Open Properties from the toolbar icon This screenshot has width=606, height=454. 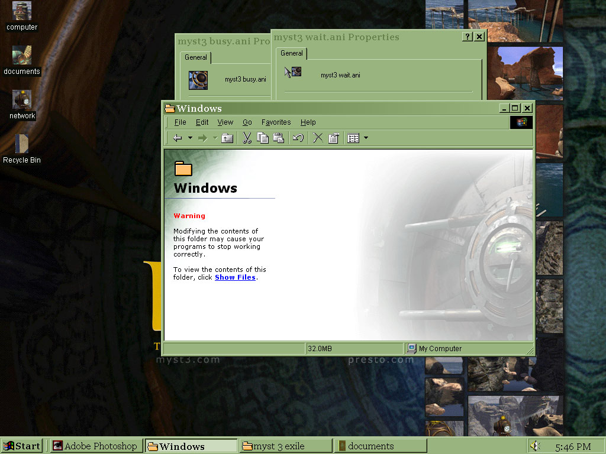click(333, 138)
